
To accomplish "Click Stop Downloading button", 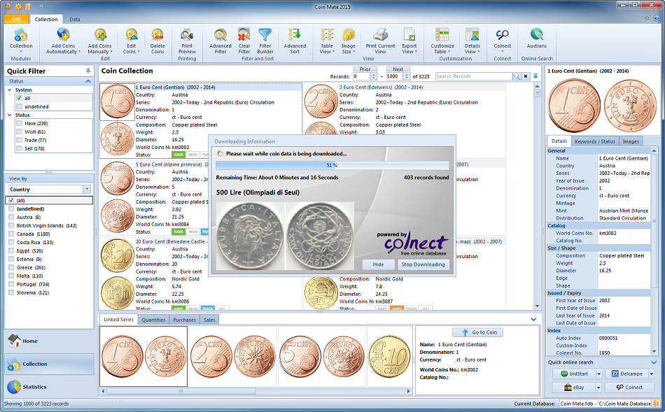I will tap(423, 264).
